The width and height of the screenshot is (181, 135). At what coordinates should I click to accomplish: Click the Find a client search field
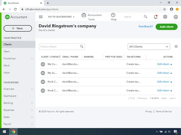(x=62, y=47)
